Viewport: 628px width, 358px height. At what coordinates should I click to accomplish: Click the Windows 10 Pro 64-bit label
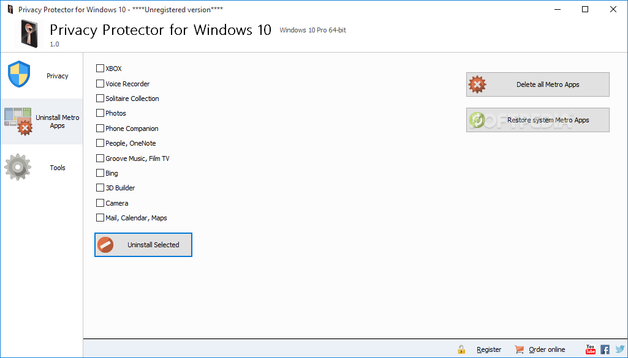(x=313, y=30)
